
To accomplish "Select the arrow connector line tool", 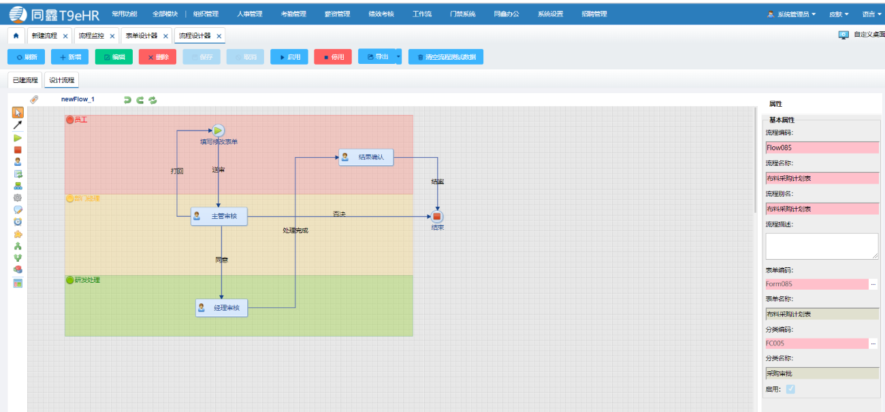I will [18, 125].
